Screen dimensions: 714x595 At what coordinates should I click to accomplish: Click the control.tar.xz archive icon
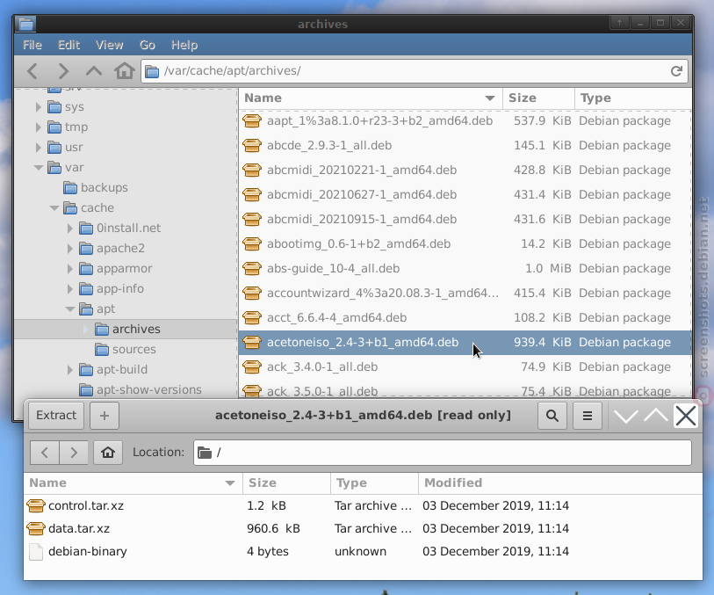pos(35,505)
